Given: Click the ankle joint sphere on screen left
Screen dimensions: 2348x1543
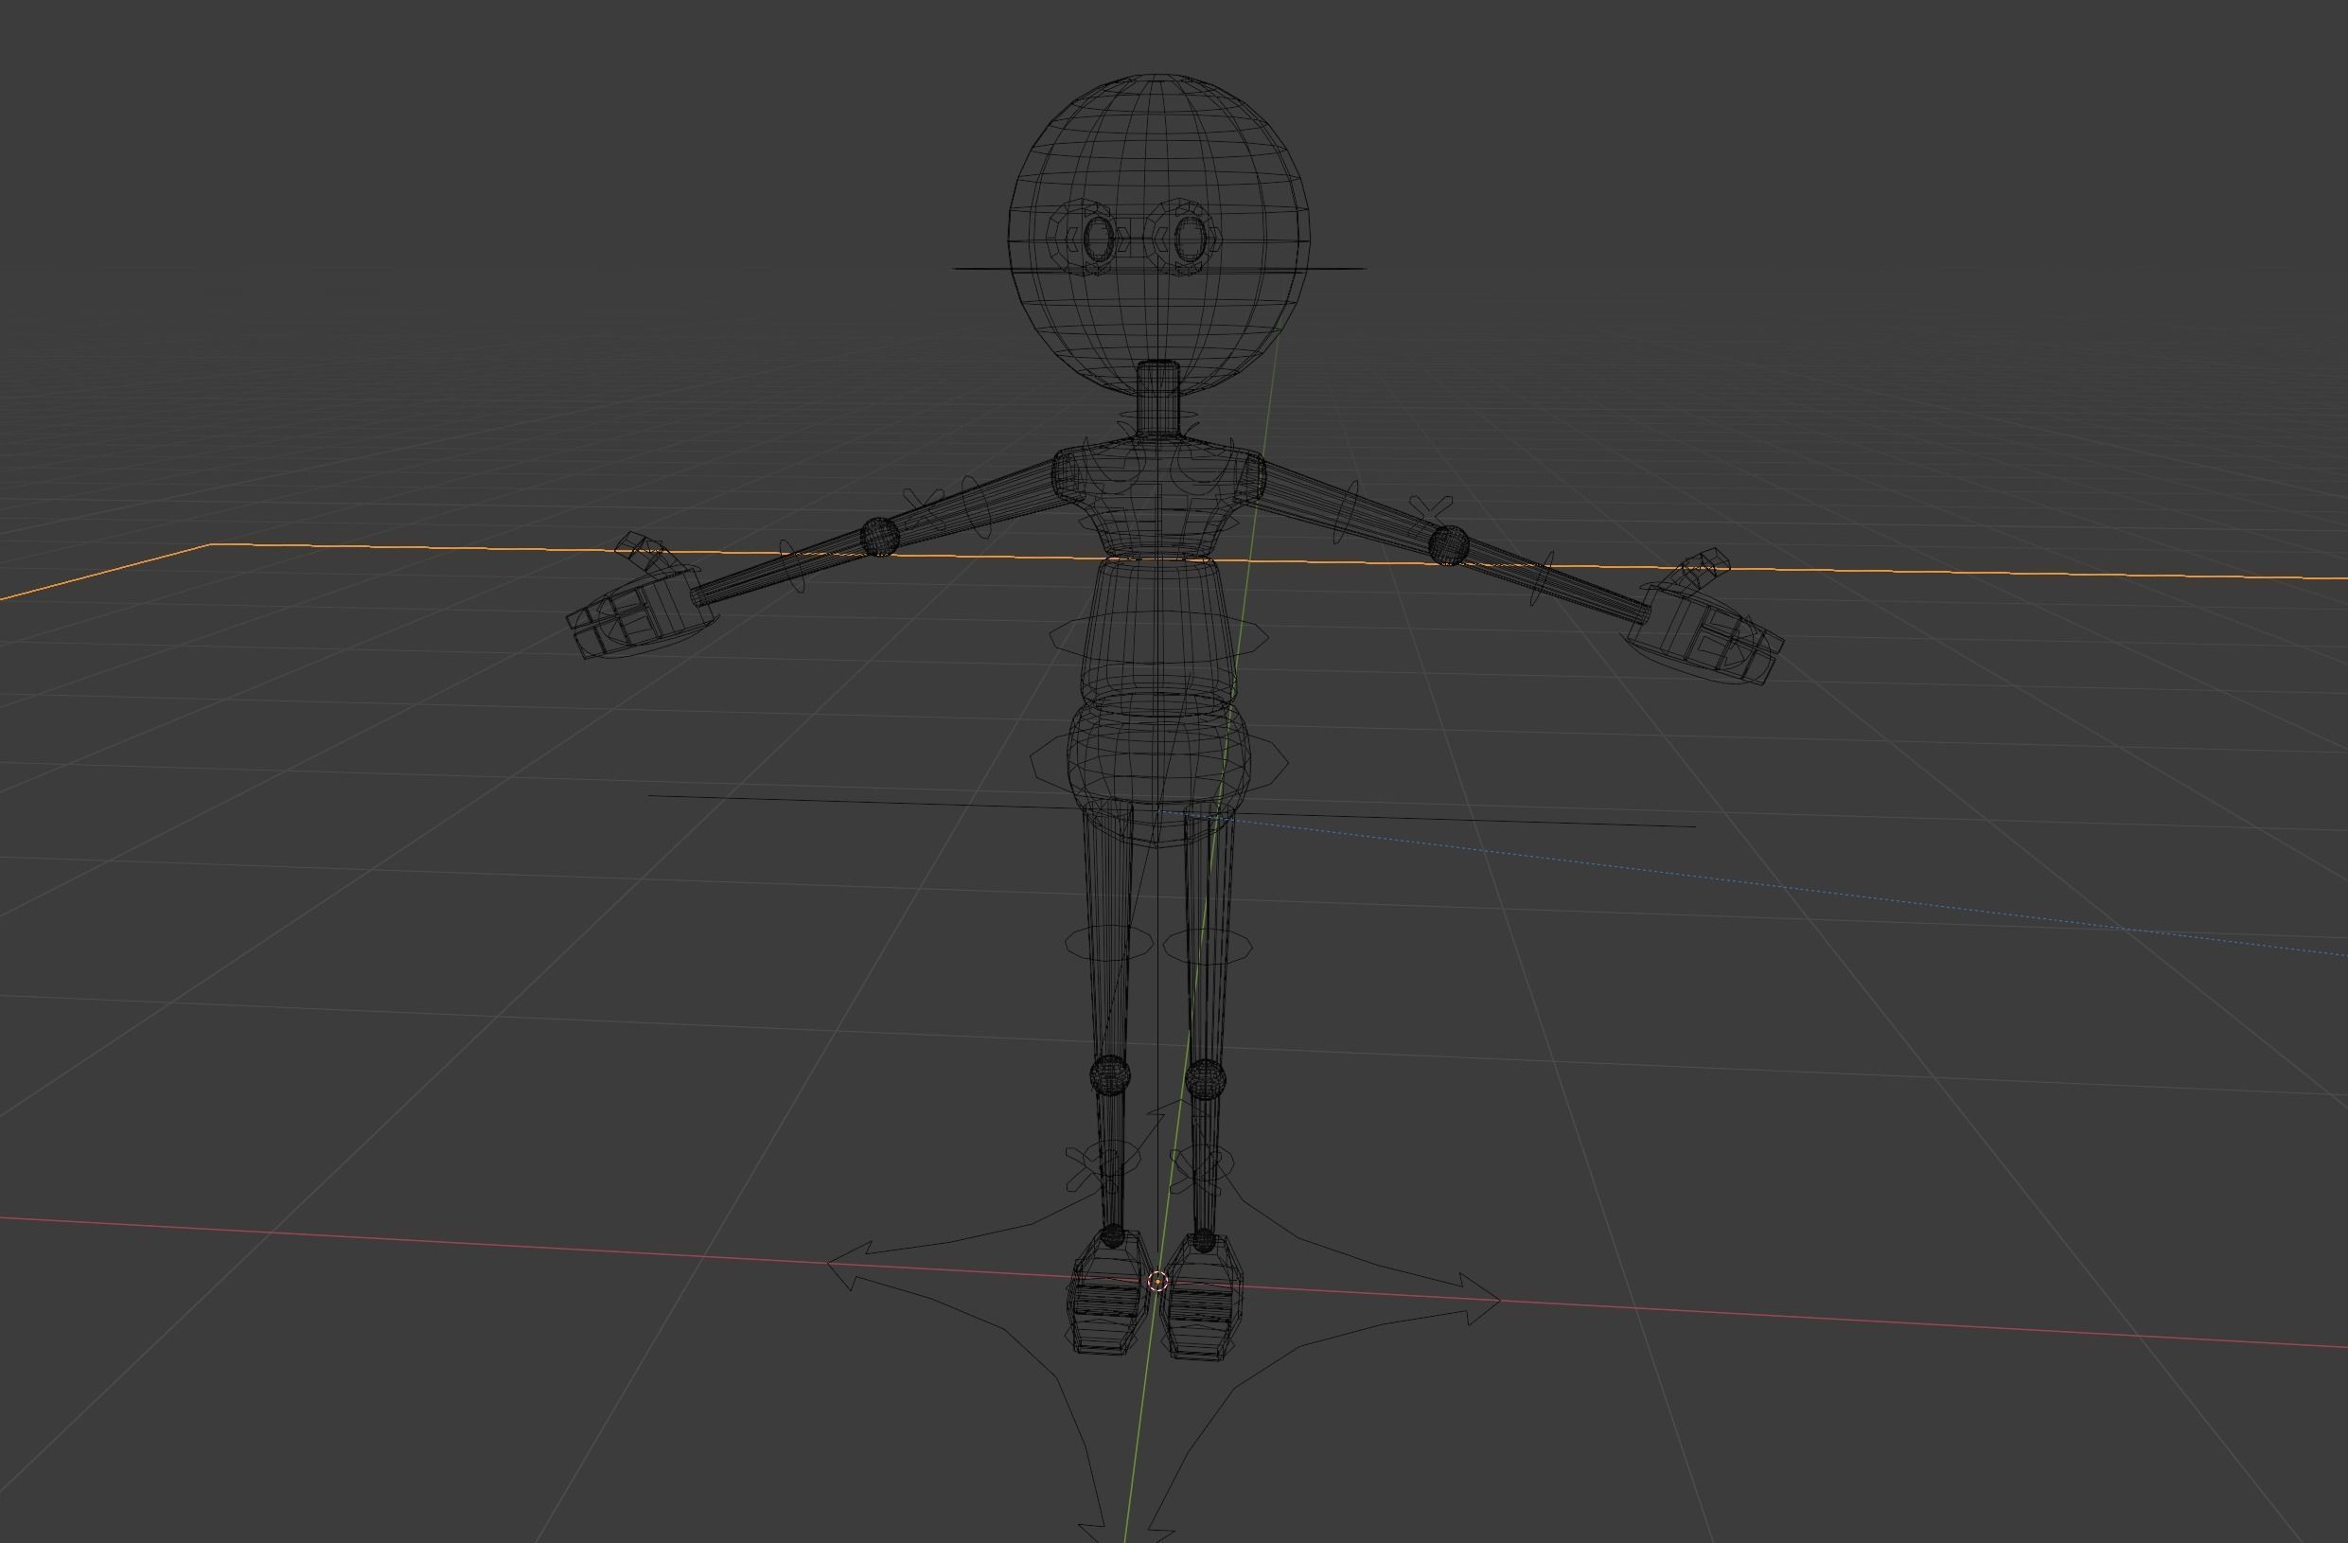Looking at the screenshot, I should click(x=1112, y=1235).
